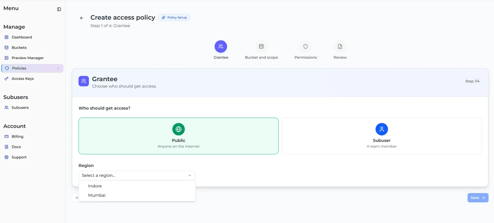Screen dimensions: 494x223
Task: Click the back arrow beside Create access policy
Action: tap(82, 18)
